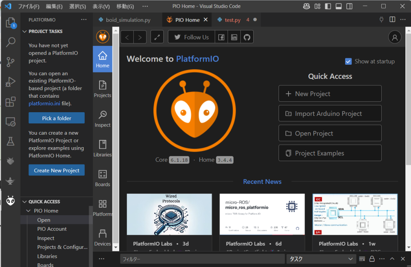The image size is (411, 267).
Task: Open the 表示(V) menu
Action: point(101,6)
